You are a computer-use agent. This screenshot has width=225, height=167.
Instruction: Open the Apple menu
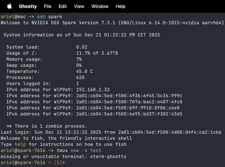(9, 6)
